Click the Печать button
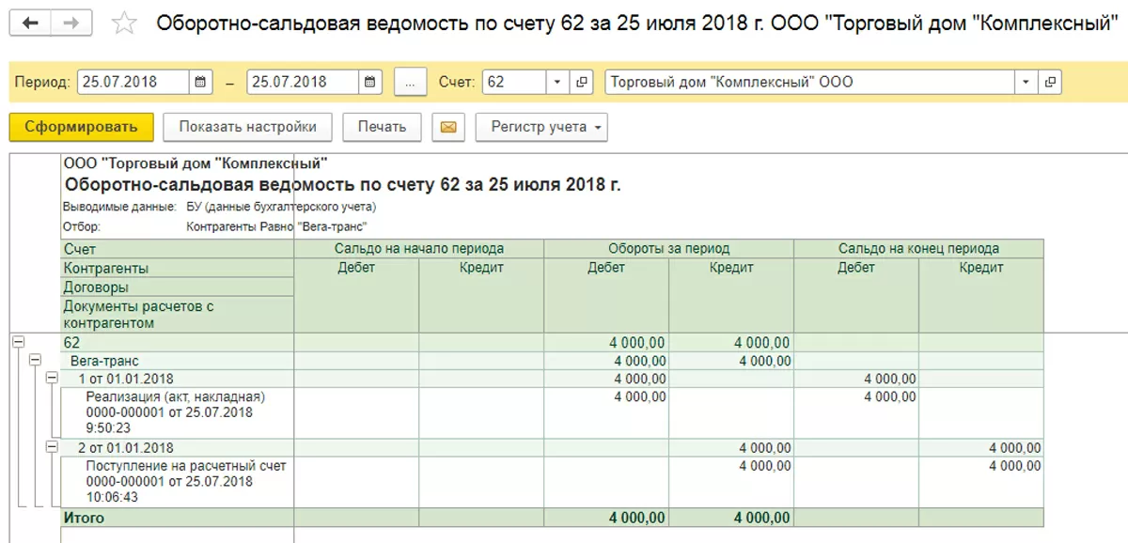The height and width of the screenshot is (543, 1128). pyautogui.click(x=382, y=127)
